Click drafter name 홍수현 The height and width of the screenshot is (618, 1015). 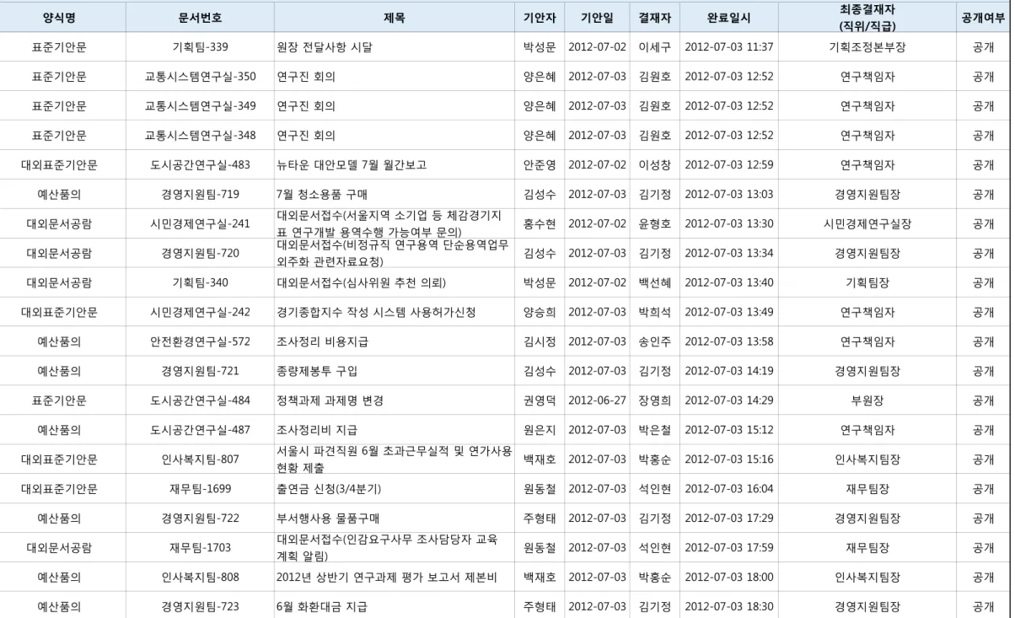pos(540,224)
